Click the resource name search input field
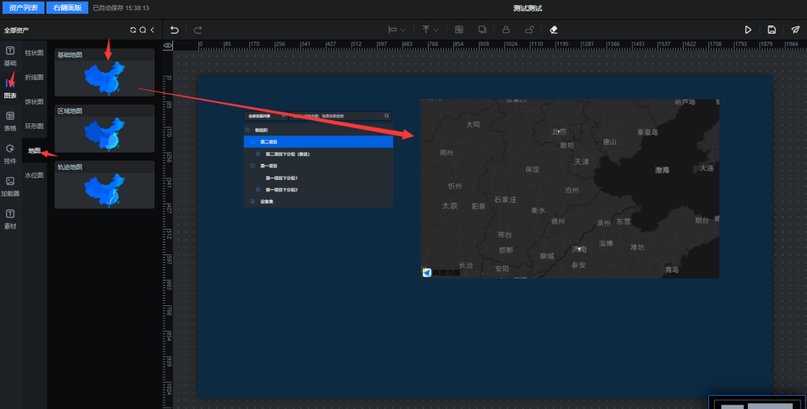Image resolution: width=807 pixels, height=409 pixels. pos(337,116)
